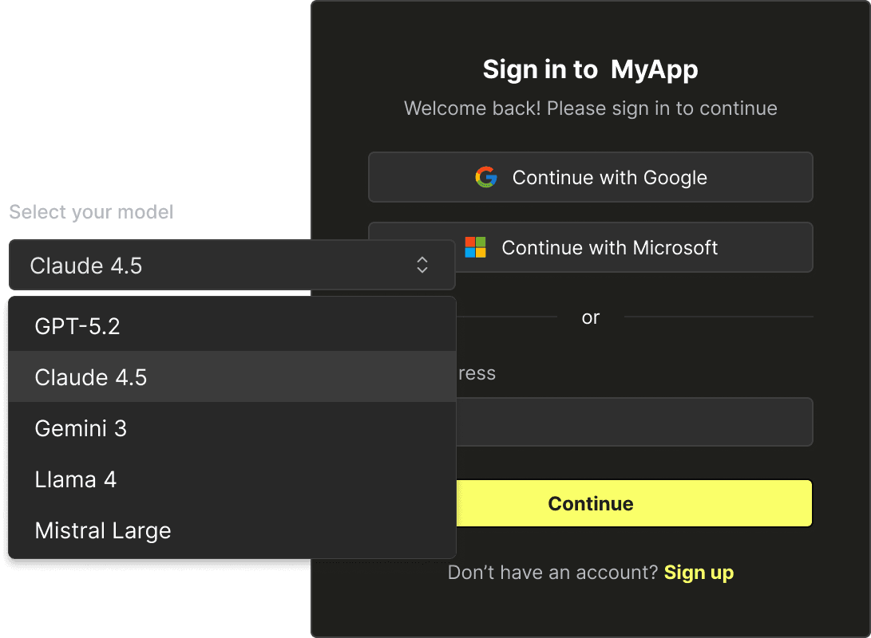Click the yellow Continue button

tap(634, 503)
